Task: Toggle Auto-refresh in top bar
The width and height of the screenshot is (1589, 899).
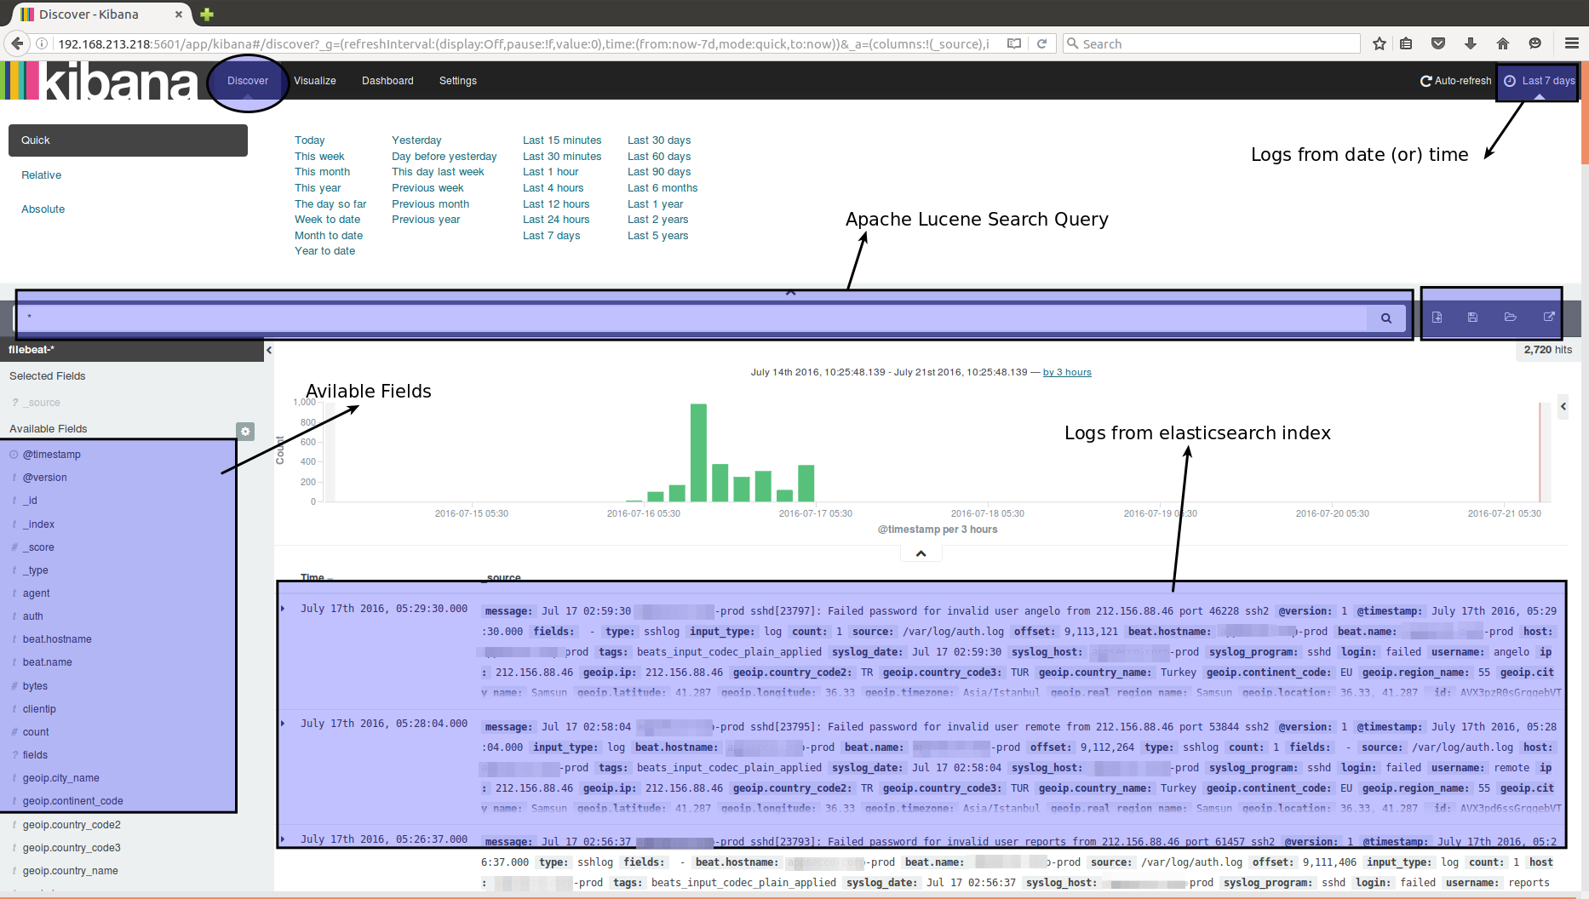Action: [x=1455, y=81]
